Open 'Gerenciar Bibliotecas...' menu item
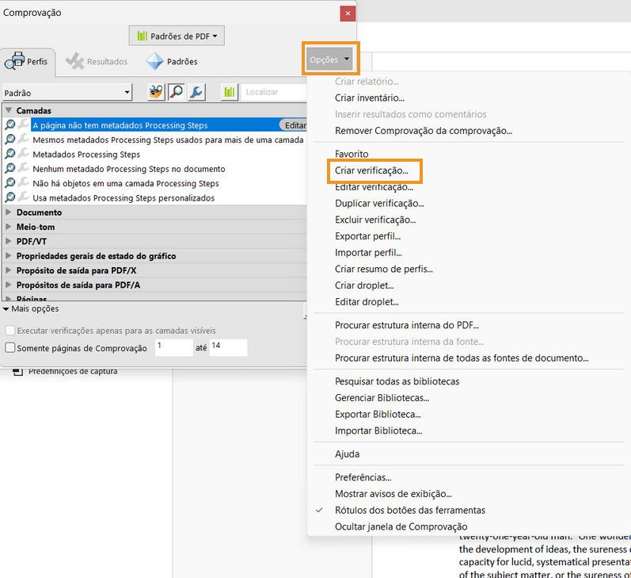 (382, 398)
